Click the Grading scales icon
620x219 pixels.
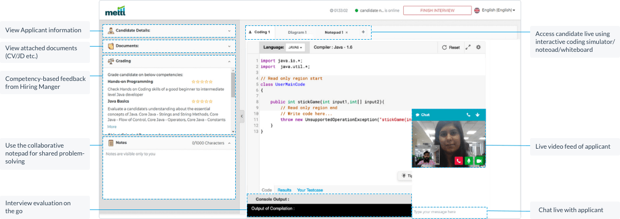click(111, 61)
